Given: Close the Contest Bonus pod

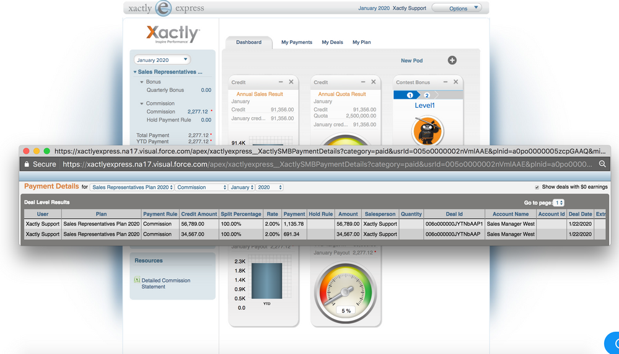Looking at the screenshot, I should coord(455,82).
